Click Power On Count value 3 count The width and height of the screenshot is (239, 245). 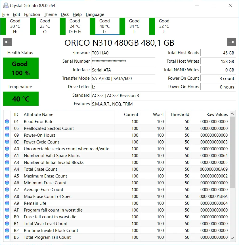click(x=218, y=78)
